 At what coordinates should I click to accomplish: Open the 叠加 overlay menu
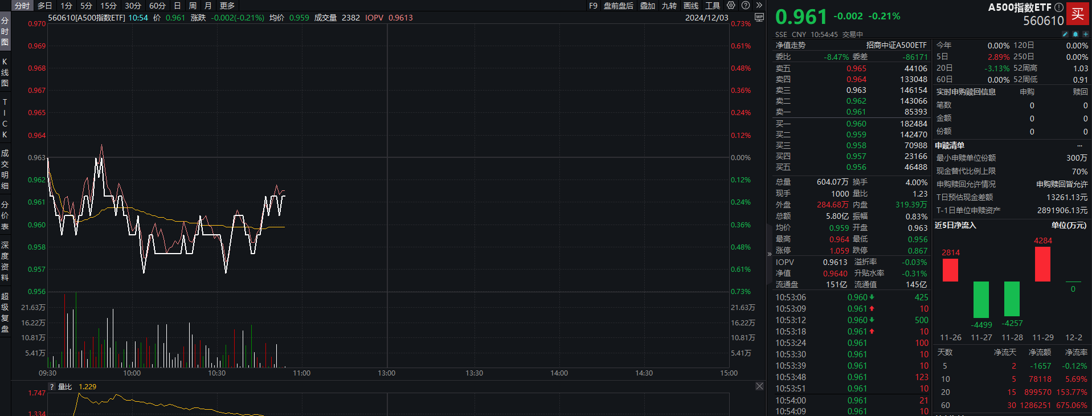648,6
